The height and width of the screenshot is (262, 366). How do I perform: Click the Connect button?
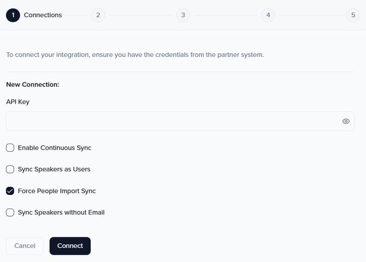click(x=70, y=246)
